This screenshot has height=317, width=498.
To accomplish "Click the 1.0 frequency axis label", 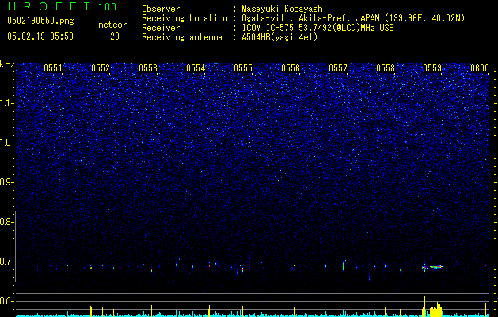I will [x=6, y=143].
